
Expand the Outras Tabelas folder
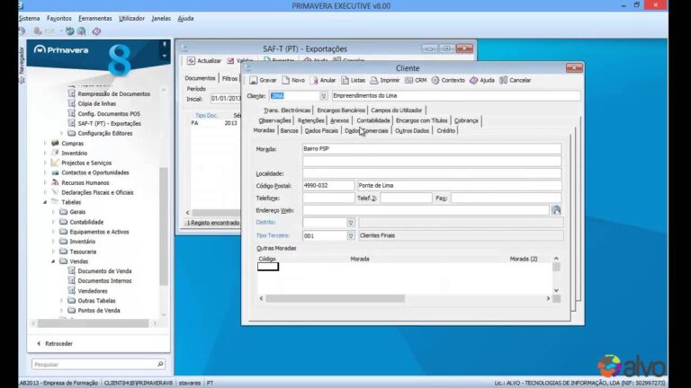(62, 301)
